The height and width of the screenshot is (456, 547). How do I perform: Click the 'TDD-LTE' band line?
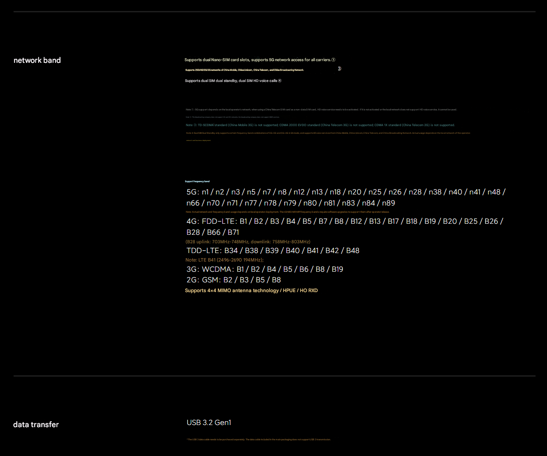[x=272, y=251]
